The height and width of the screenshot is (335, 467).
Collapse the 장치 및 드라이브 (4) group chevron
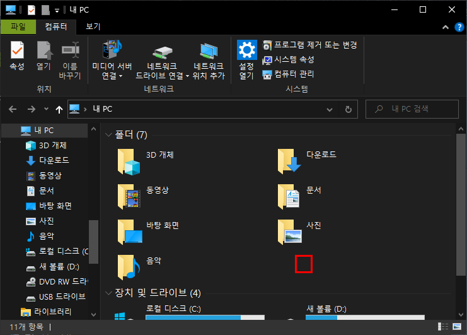[108, 293]
